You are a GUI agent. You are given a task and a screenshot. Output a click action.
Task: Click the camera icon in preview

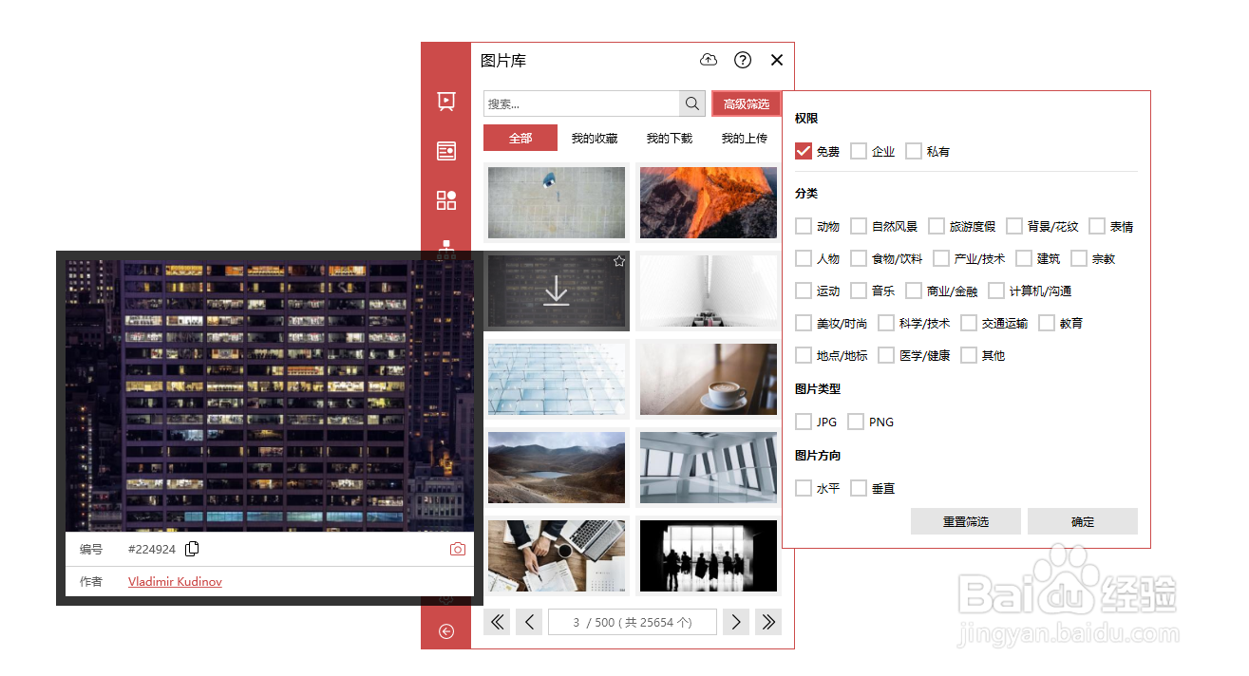458,549
